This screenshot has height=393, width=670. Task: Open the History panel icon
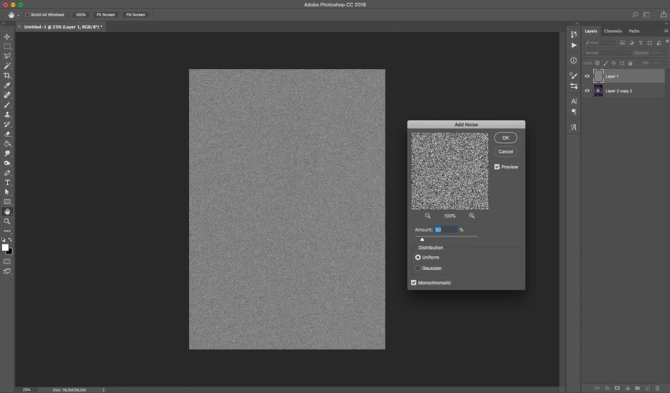573,35
